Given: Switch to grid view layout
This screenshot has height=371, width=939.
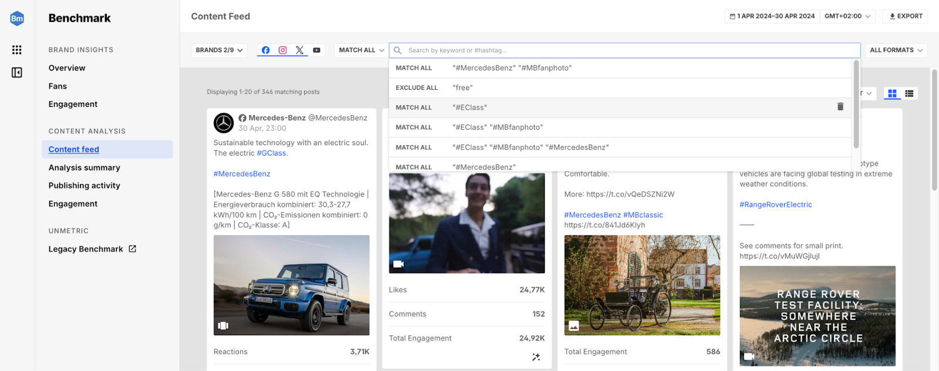Looking at the screenshot, I should (x=892, y=93).
